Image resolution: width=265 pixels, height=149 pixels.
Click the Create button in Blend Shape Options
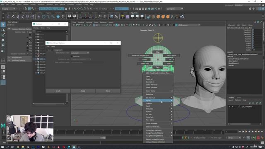point(58,91)
